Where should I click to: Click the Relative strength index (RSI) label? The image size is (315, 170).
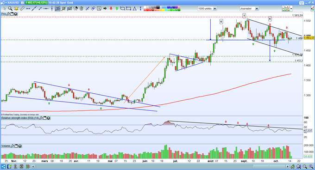[20, 118]
